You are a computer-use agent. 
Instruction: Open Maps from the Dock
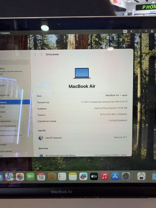pyautogui.click(x=9, y=177)
